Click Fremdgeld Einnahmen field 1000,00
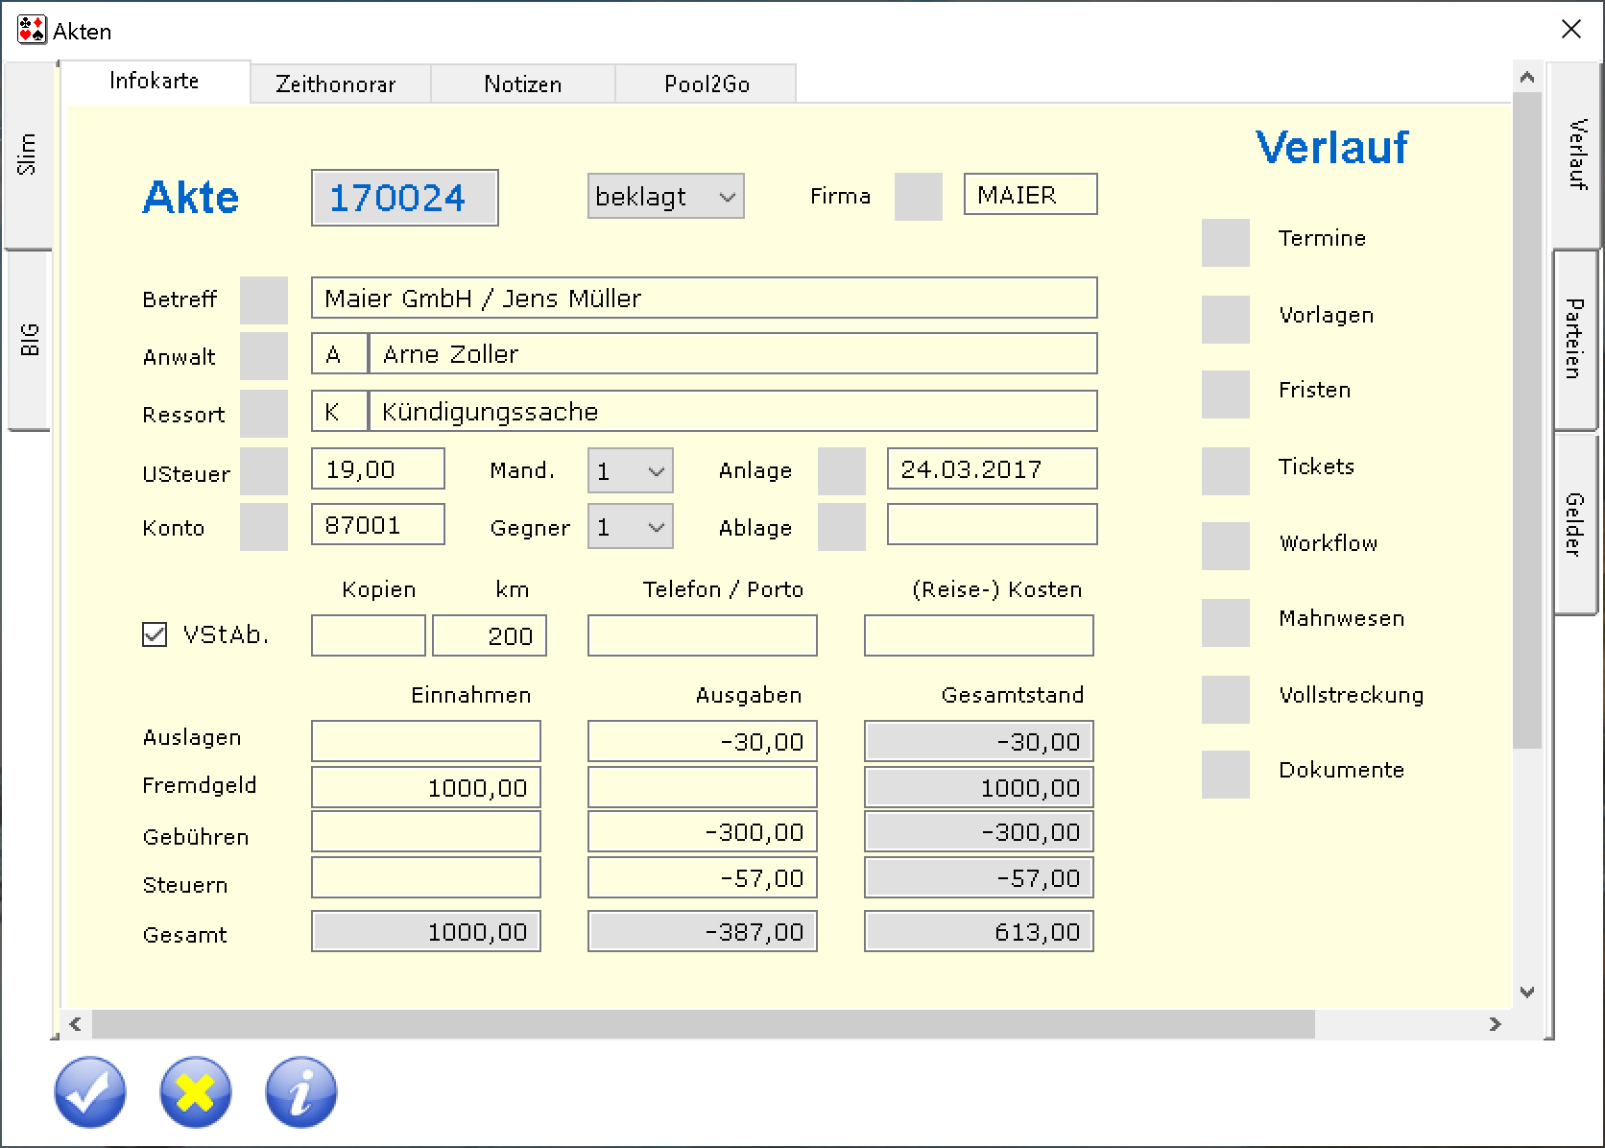The height and width of the screenshot is (1148, 1605). (426, 787)
